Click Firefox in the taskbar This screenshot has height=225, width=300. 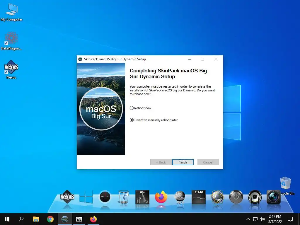93,219
